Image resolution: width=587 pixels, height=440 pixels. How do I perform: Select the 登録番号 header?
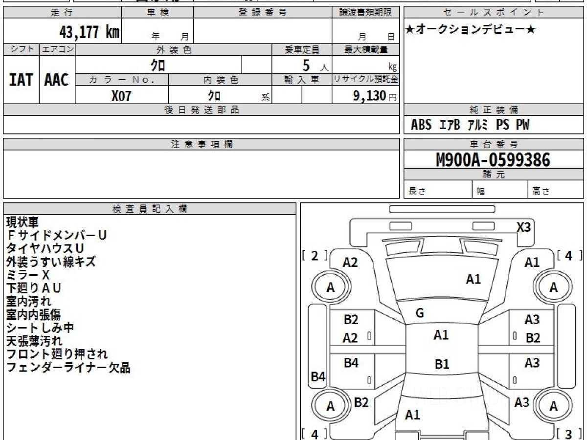263,13
